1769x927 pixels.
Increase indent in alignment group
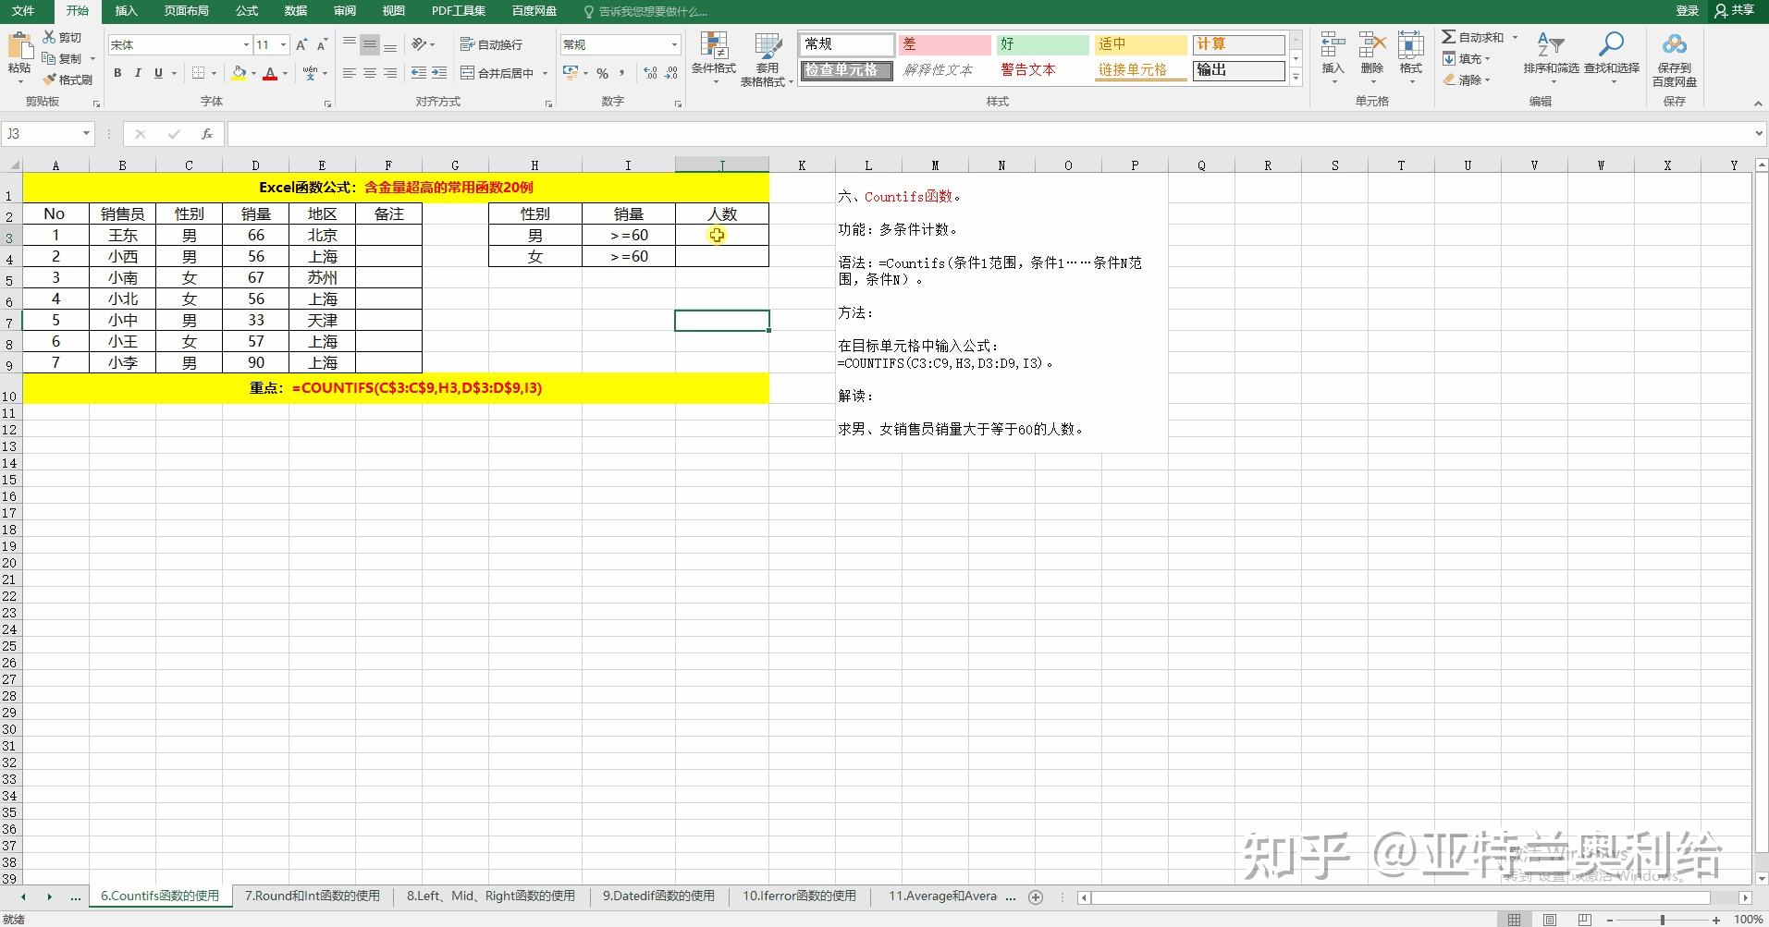pos(439,73)
